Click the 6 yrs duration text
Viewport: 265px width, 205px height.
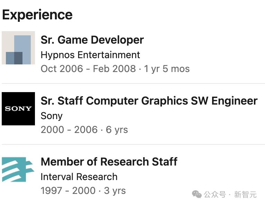coord(117,130)
